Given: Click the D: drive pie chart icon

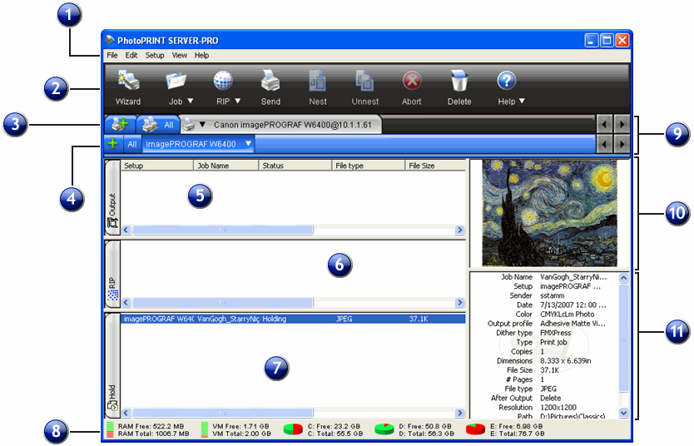Looking at the screenshot, I should coord(384,429).
